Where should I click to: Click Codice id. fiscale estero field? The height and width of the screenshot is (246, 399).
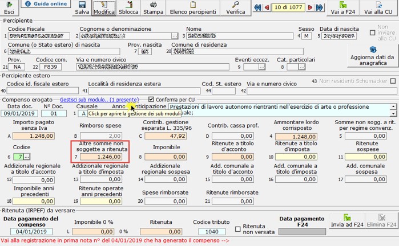pos(42,91)
